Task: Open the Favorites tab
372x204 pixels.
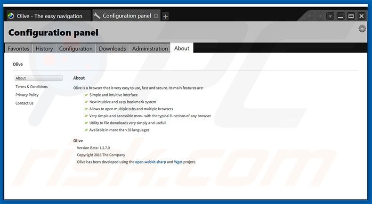Action: coord(18,48)
